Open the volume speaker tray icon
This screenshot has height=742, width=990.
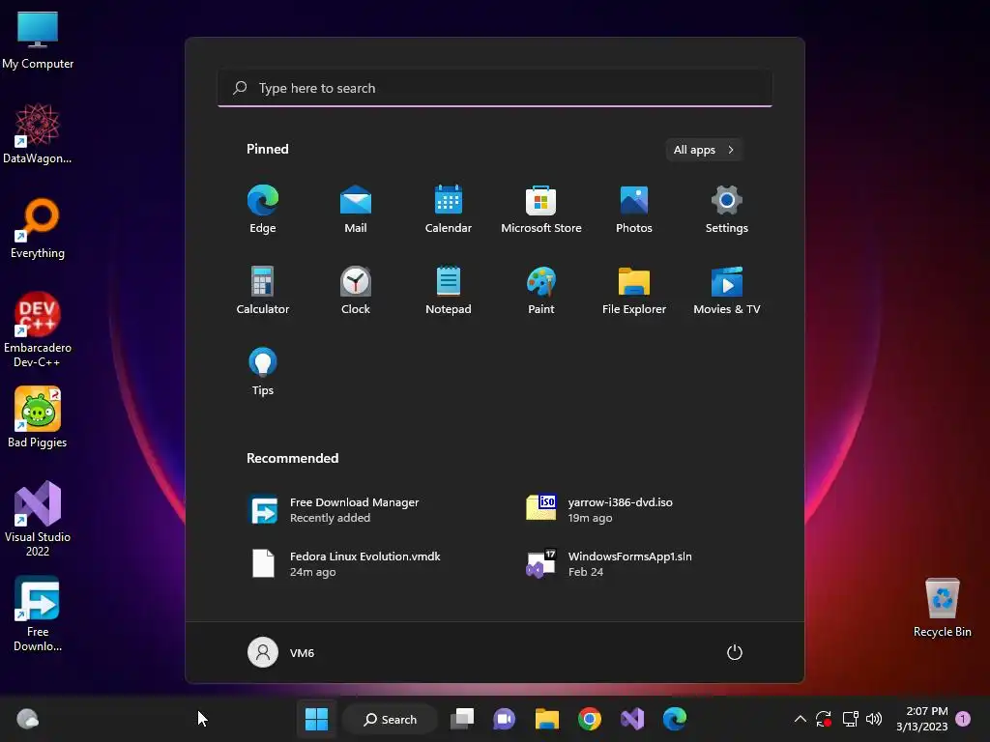click(x=874, y=719)
